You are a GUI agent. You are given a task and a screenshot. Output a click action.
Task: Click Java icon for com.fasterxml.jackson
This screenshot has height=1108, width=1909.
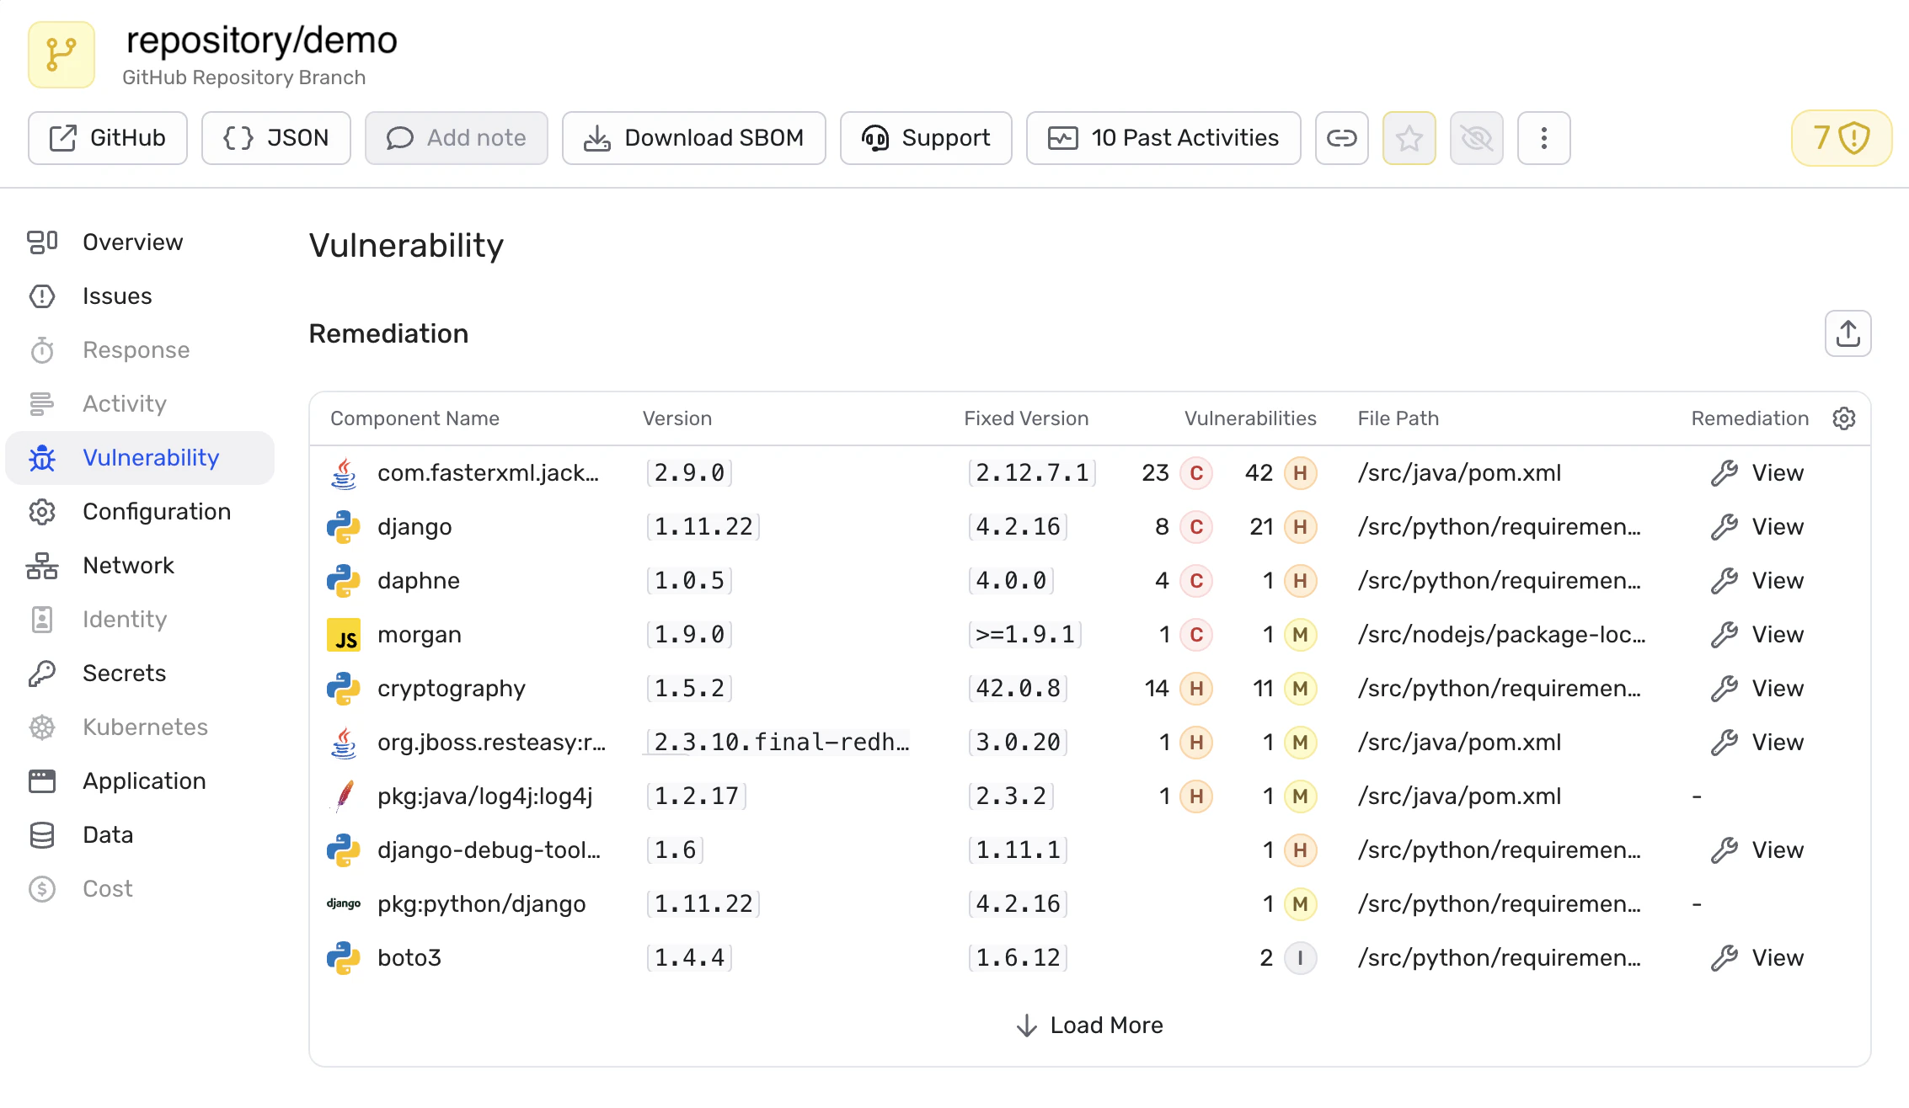[344, 473]
